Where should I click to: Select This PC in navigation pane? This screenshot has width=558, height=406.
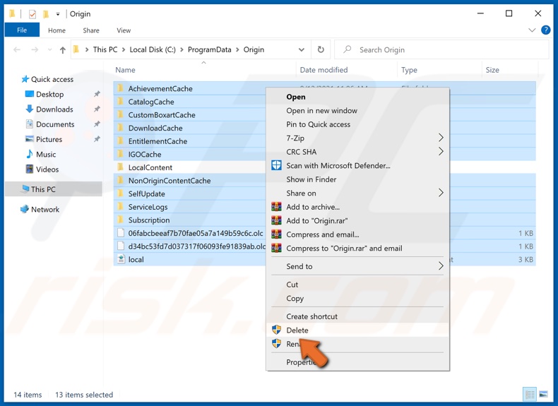[x=54, y=189]
